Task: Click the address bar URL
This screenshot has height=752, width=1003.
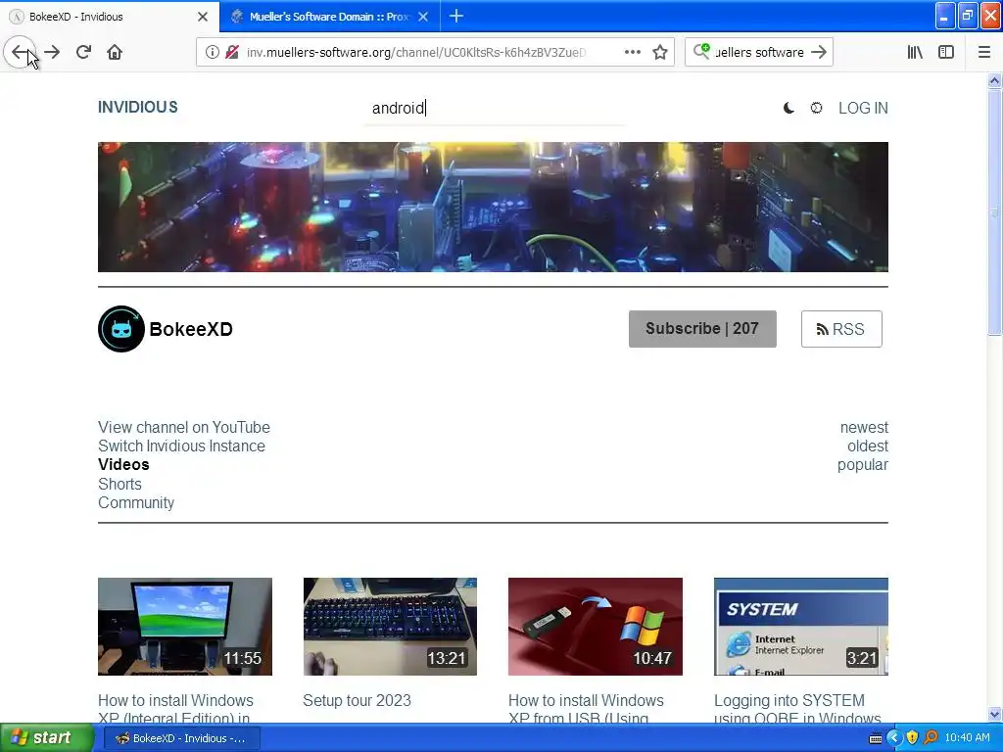Action: point(415,53)
